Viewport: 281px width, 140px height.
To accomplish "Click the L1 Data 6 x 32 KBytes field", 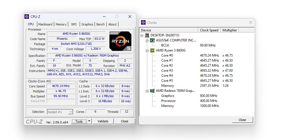I will tap(105, 86).
